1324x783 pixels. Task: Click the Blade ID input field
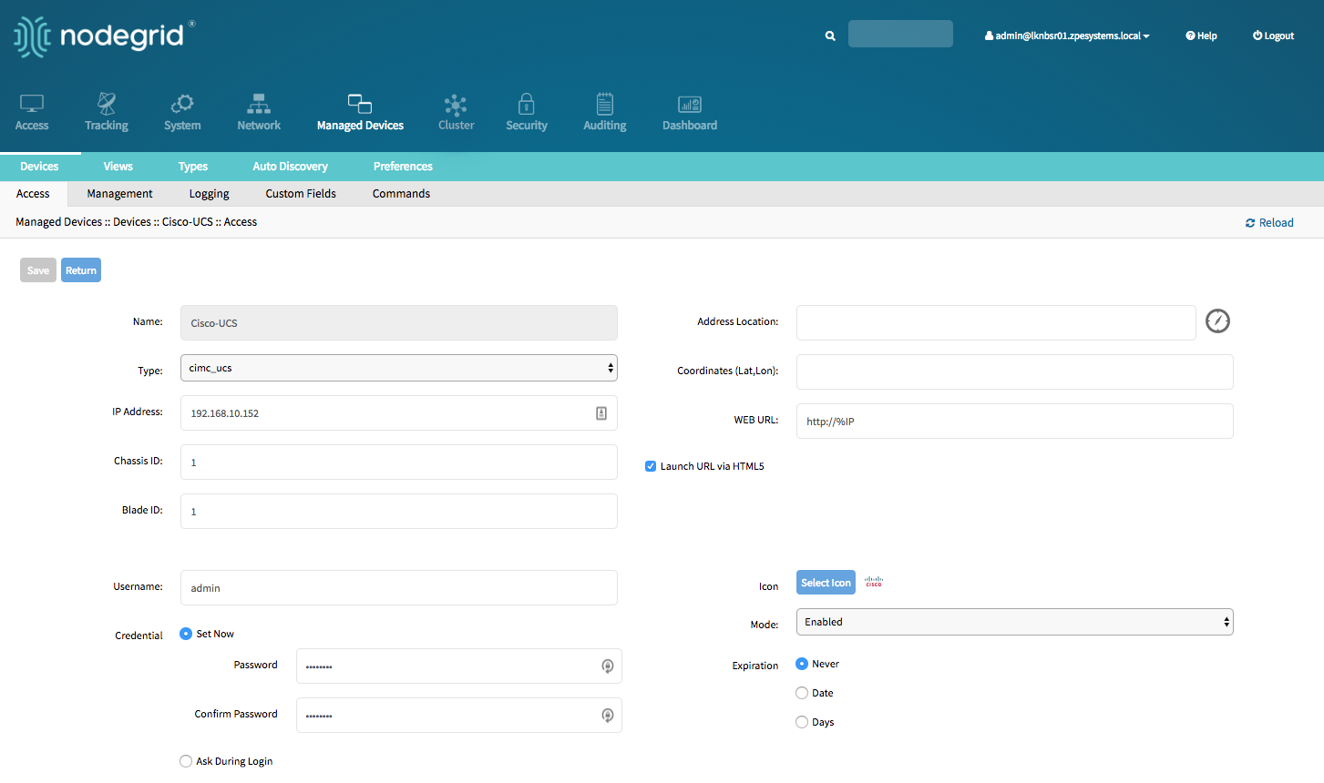point(399,512)
